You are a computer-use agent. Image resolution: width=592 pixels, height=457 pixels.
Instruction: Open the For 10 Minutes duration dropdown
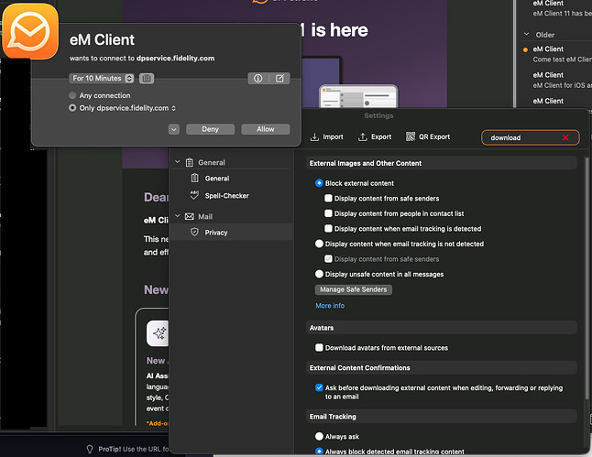[x=102, y=79]
